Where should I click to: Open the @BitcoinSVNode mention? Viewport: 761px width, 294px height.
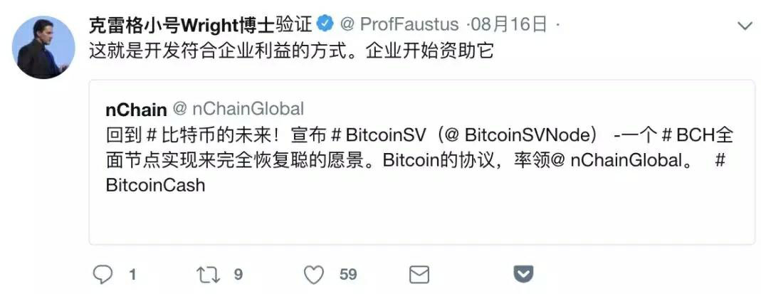point(519,135)
